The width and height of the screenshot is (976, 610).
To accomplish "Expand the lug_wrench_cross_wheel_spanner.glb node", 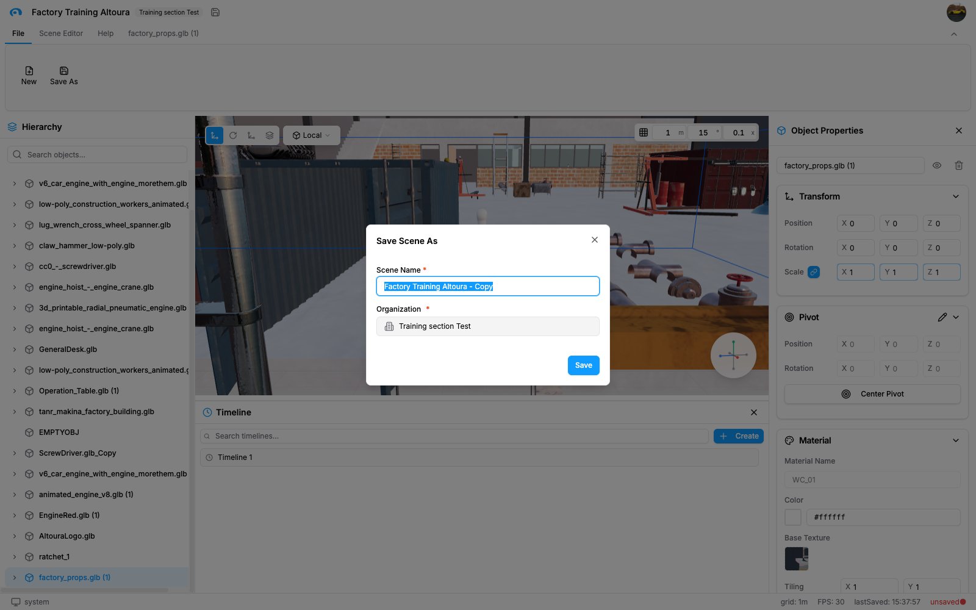I will coord(15,225).
